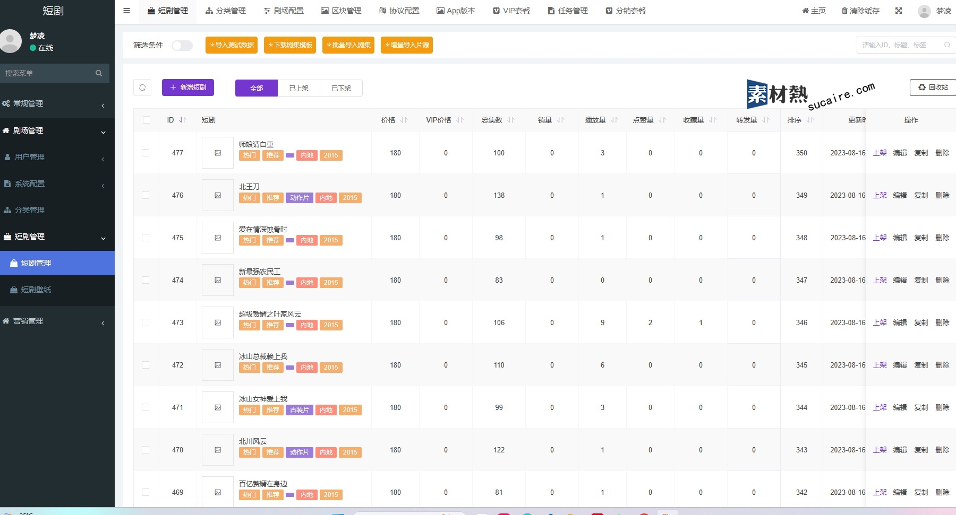Check the row 471 checkbox
Viewport: 956px width, 515px height.
point(146,407)
